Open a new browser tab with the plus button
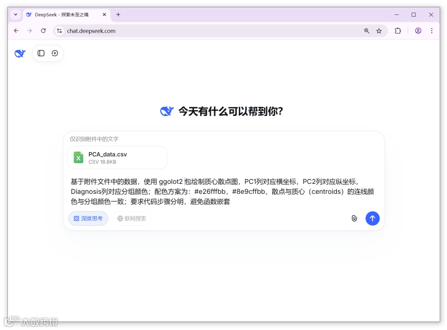The height and width of the screenshot is (330, 447). [x=118, y=14]
